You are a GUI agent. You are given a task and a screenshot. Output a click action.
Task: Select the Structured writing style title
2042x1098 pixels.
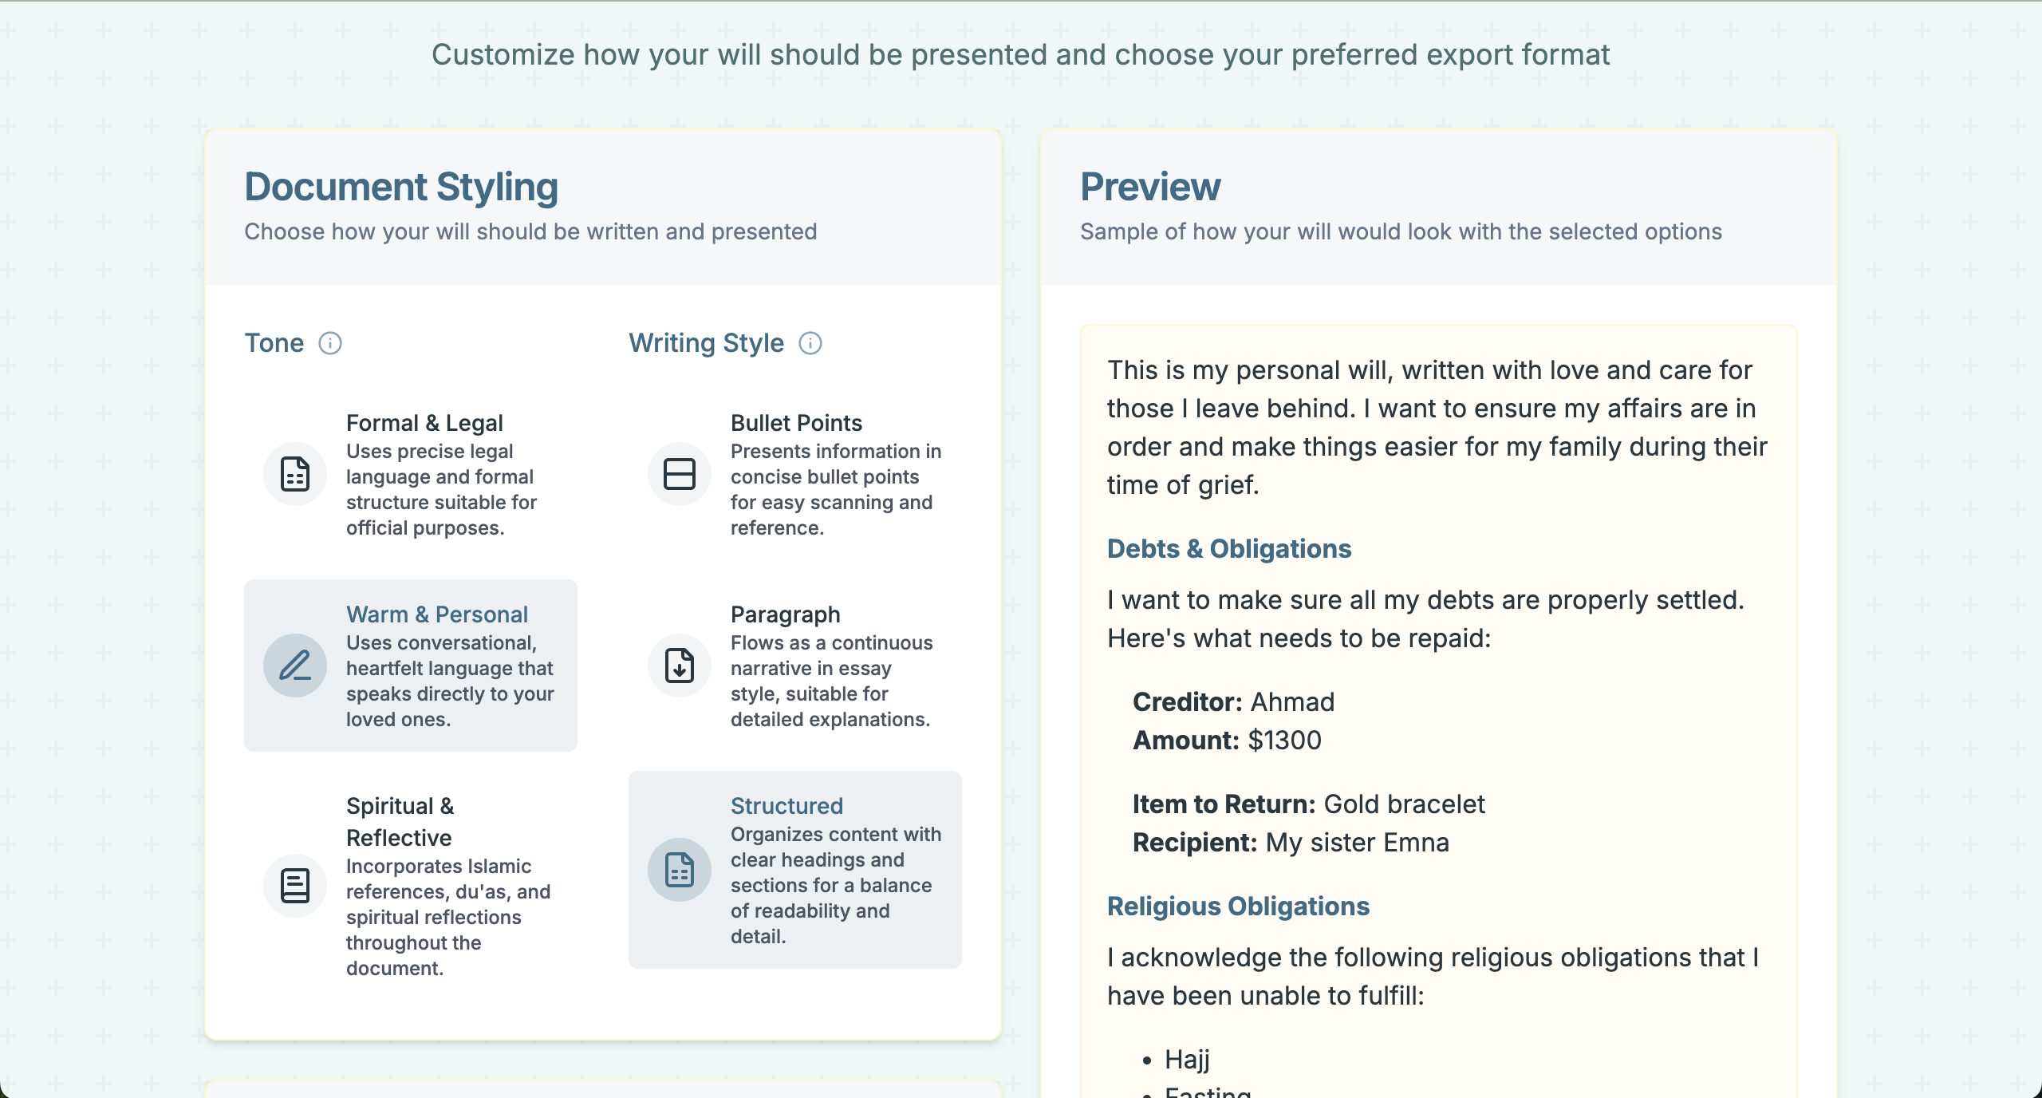coord(786,806)
